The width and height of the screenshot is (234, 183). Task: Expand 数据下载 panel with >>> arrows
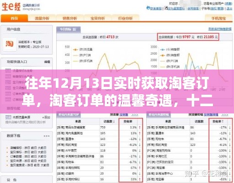[x=47, y=136]
